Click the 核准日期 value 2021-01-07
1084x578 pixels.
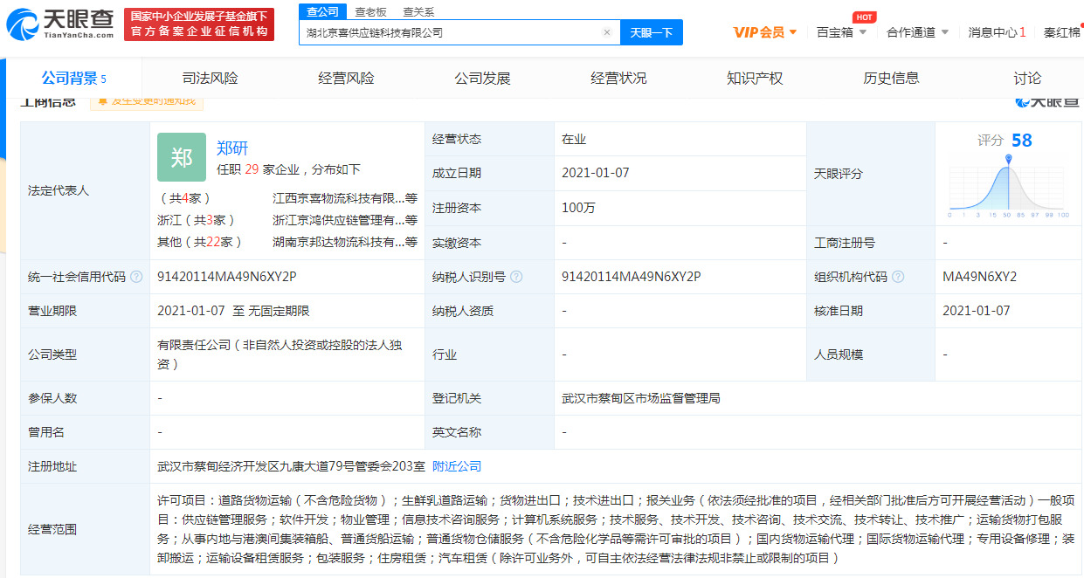tap(977, 311)
